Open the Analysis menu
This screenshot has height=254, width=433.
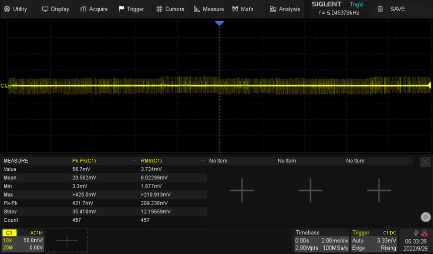284,9
